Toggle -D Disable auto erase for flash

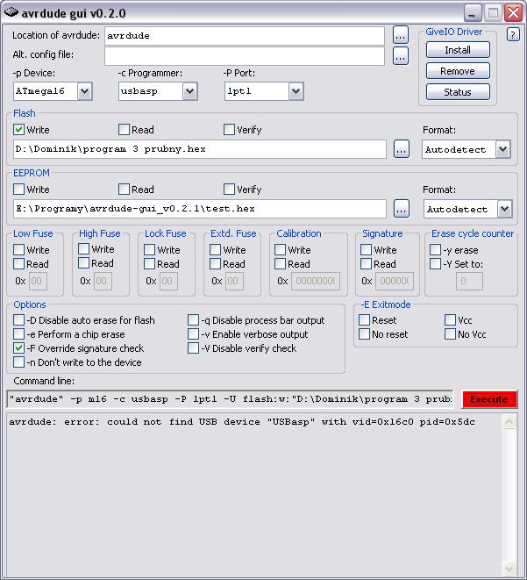(18, 320)
